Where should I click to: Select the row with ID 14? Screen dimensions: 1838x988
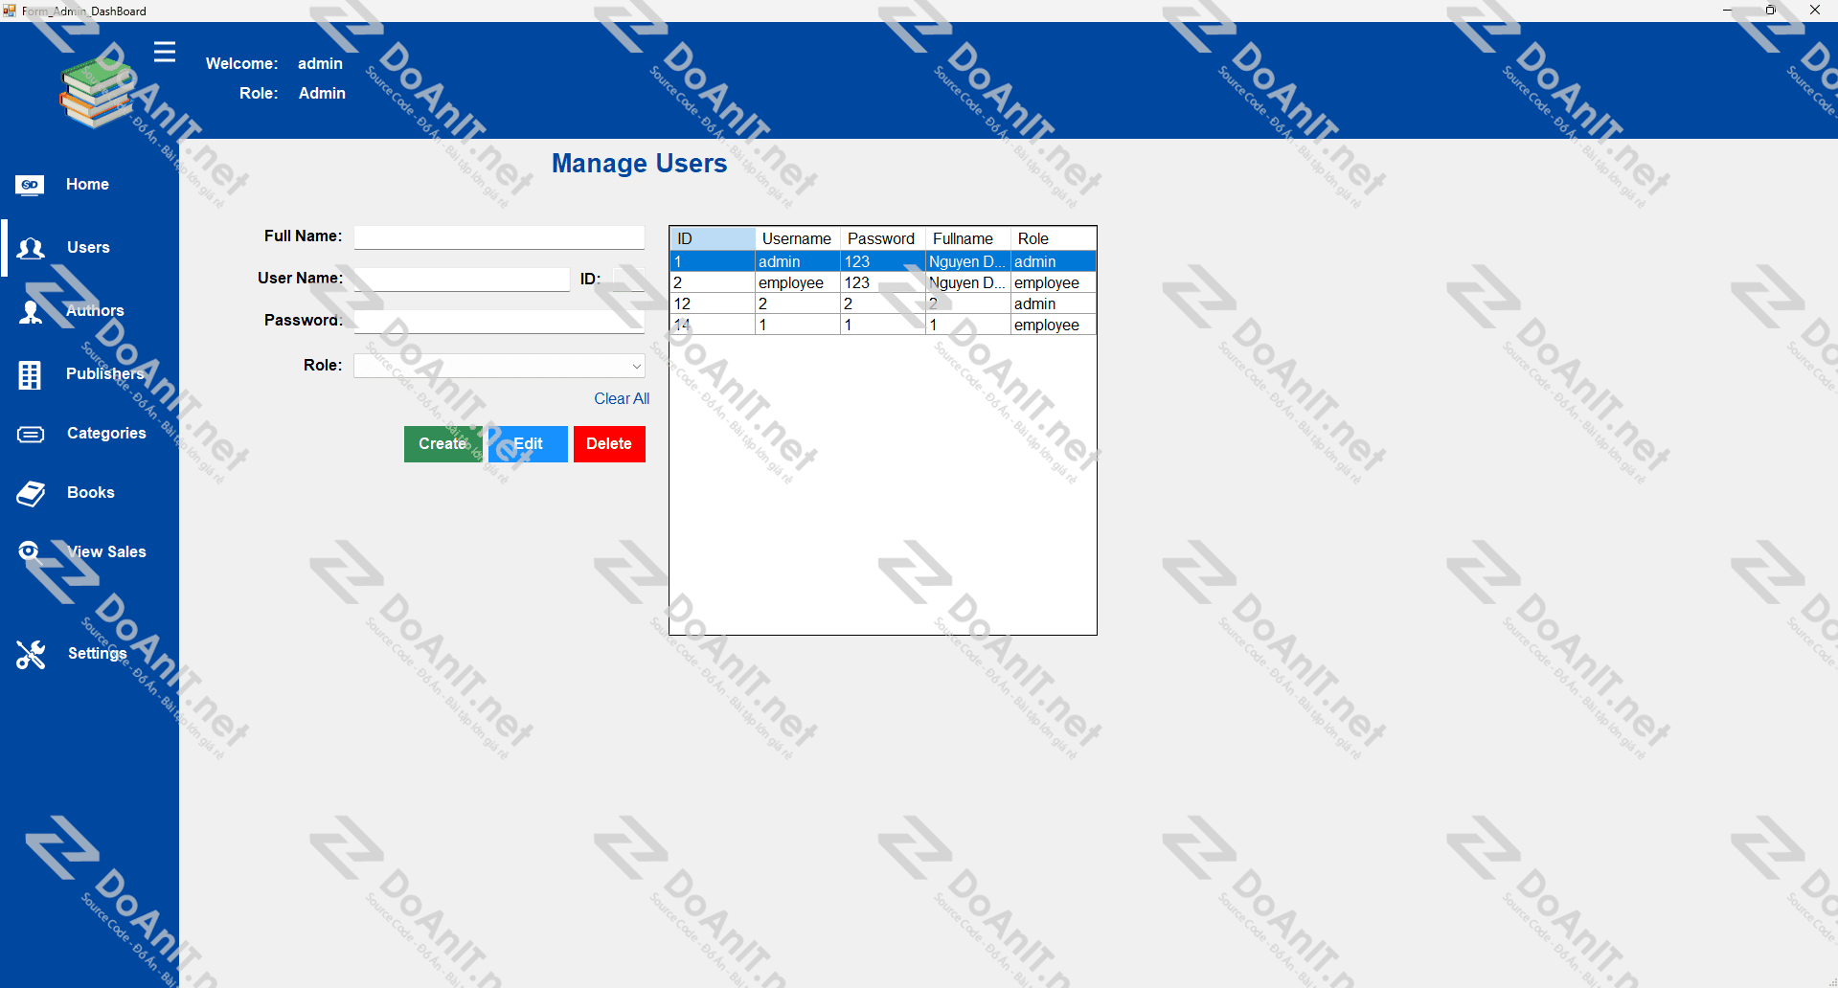(x=883, y=325)
